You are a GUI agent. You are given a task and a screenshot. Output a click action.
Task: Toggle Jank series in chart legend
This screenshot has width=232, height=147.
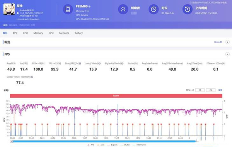(x=101, y=145)
